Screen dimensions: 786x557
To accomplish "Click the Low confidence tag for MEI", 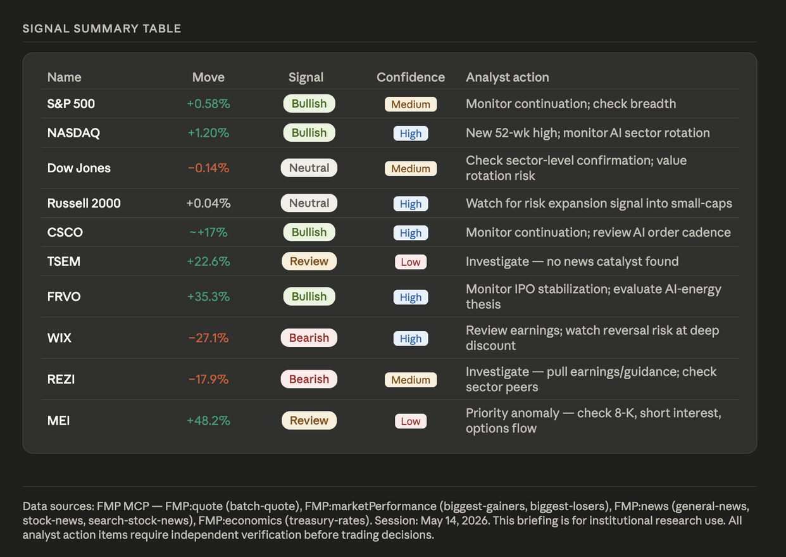I will pos(410,421).
